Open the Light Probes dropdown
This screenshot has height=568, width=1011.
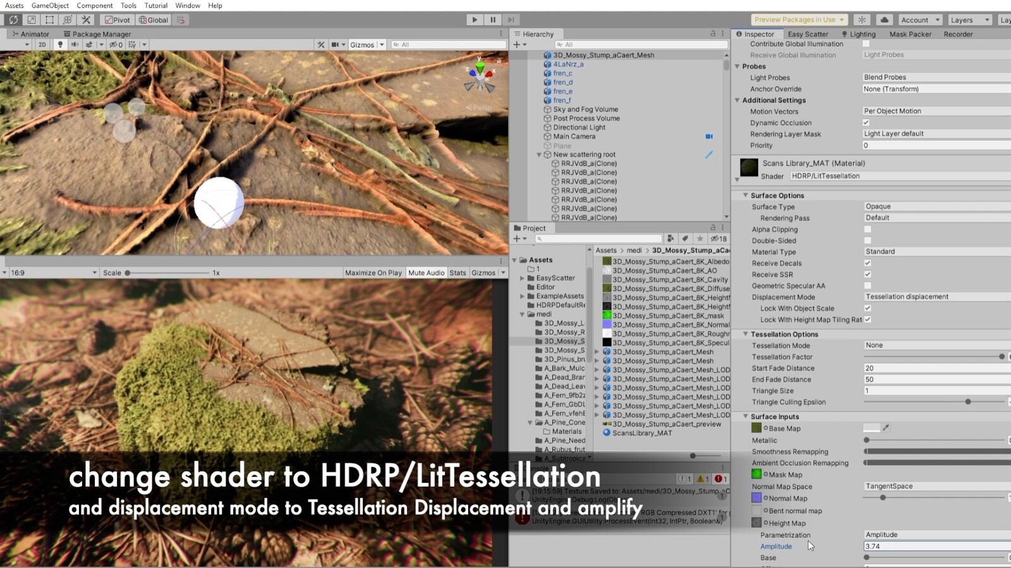937,77
